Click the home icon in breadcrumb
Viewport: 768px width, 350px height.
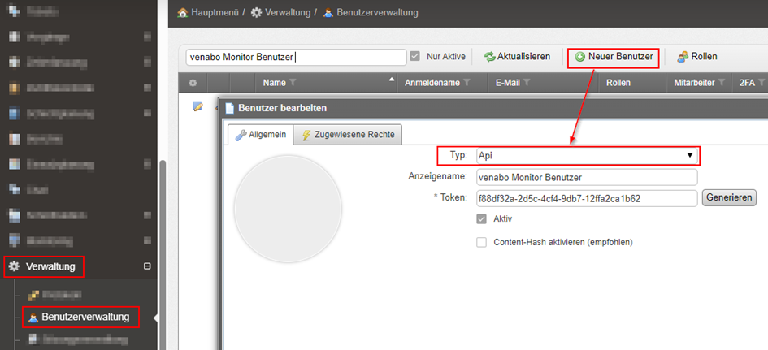182,13
